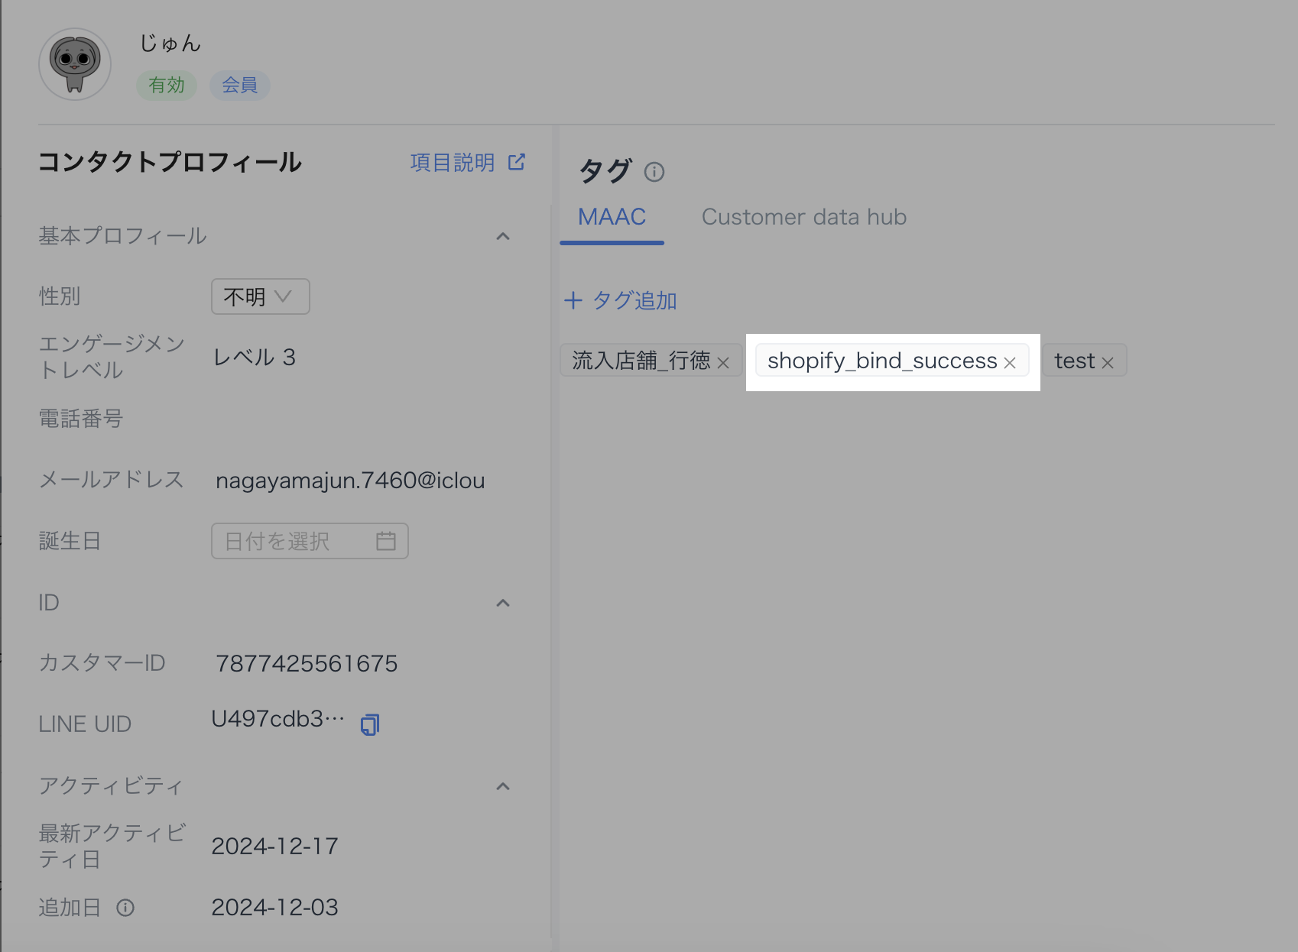Collapse the ID section
The height and width of the screenshot is (952, 1298).
503,603
